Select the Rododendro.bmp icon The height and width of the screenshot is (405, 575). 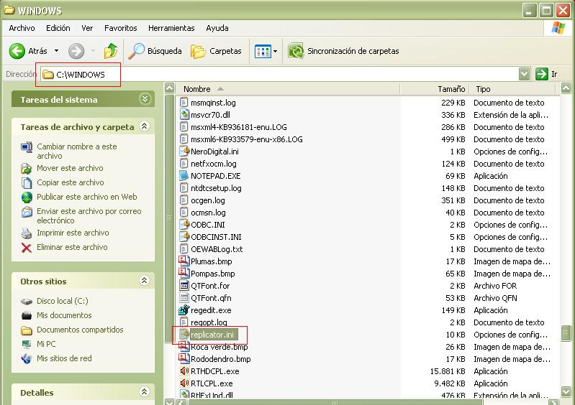tap(184, 358)
